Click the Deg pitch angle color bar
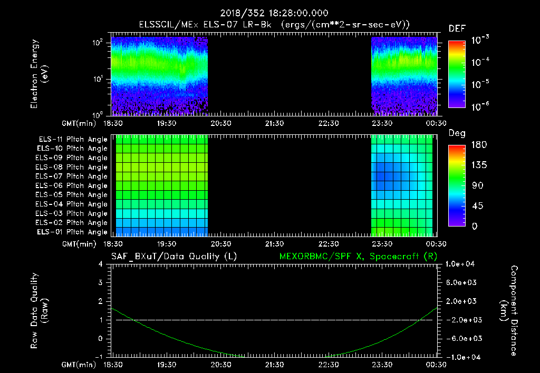 [x=457, y=186]
